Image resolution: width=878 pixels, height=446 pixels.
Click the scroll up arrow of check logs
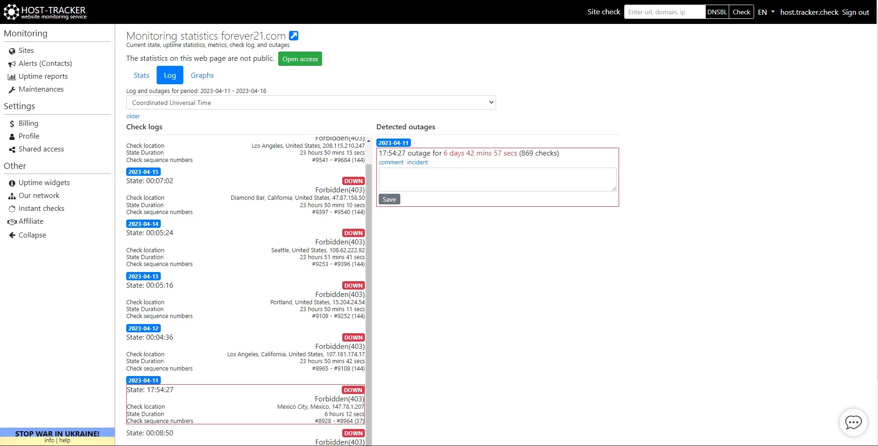(369, 141)
